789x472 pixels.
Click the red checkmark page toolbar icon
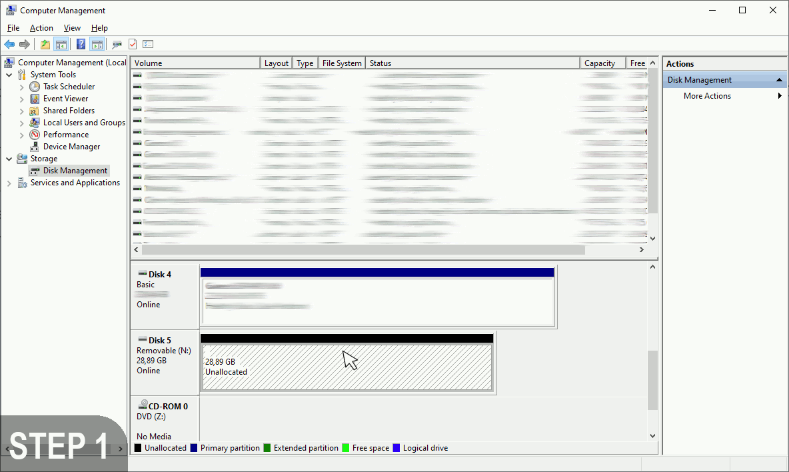point(133,44)
